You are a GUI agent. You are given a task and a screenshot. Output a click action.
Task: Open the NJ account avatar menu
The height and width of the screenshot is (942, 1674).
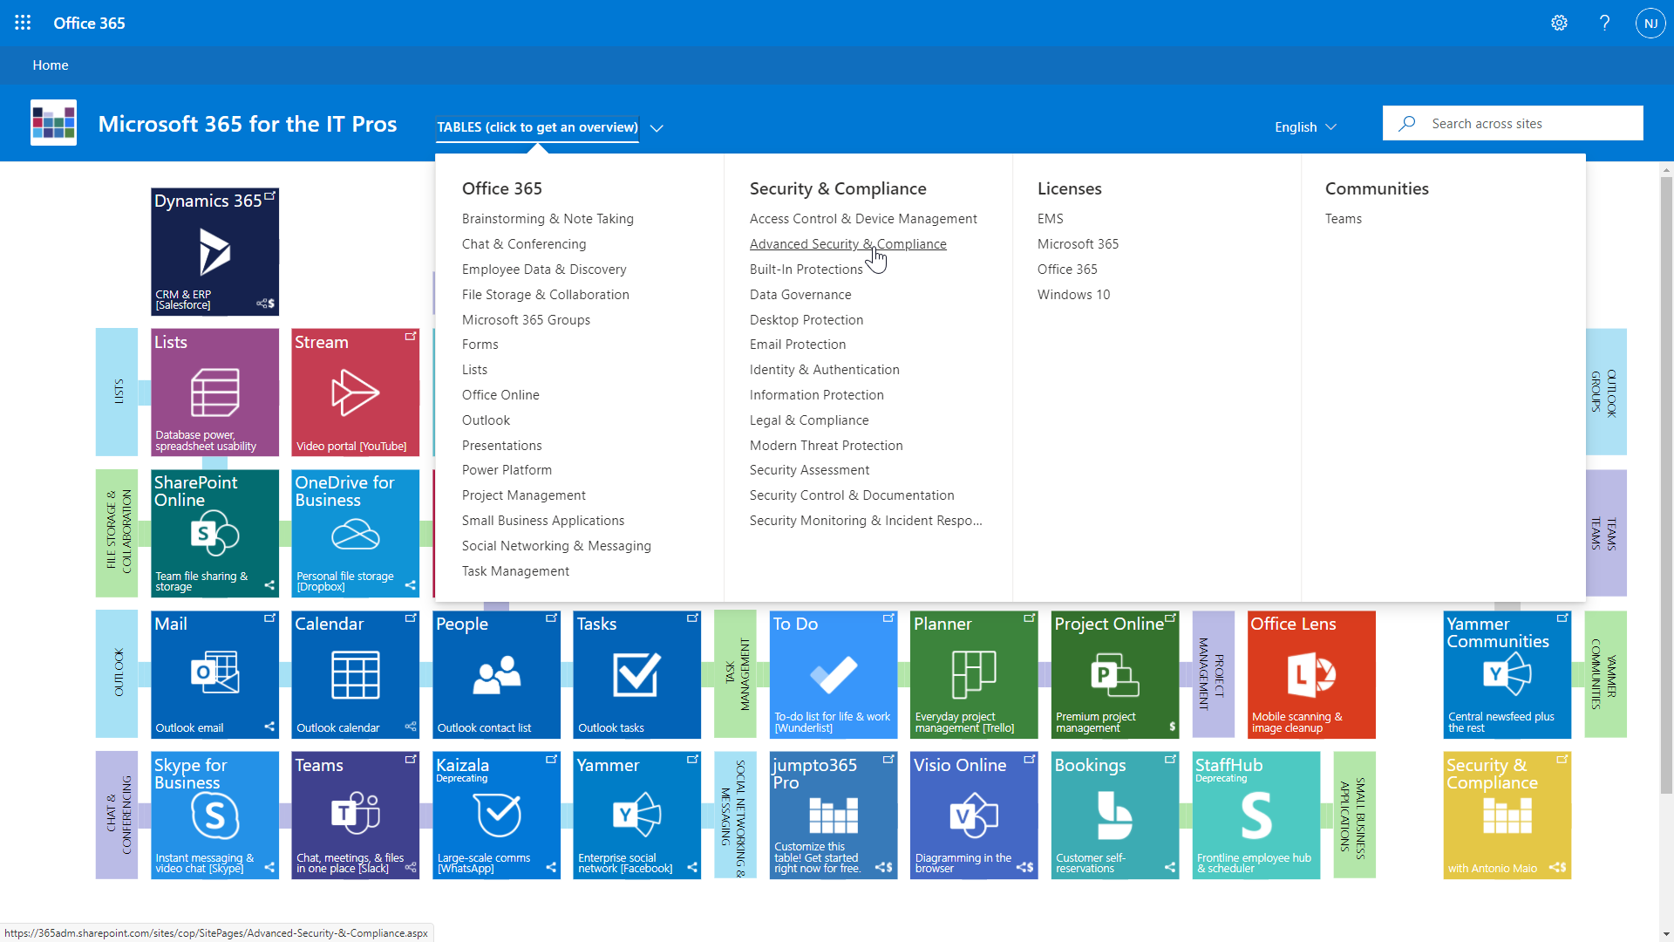(x=1650, y=24)
